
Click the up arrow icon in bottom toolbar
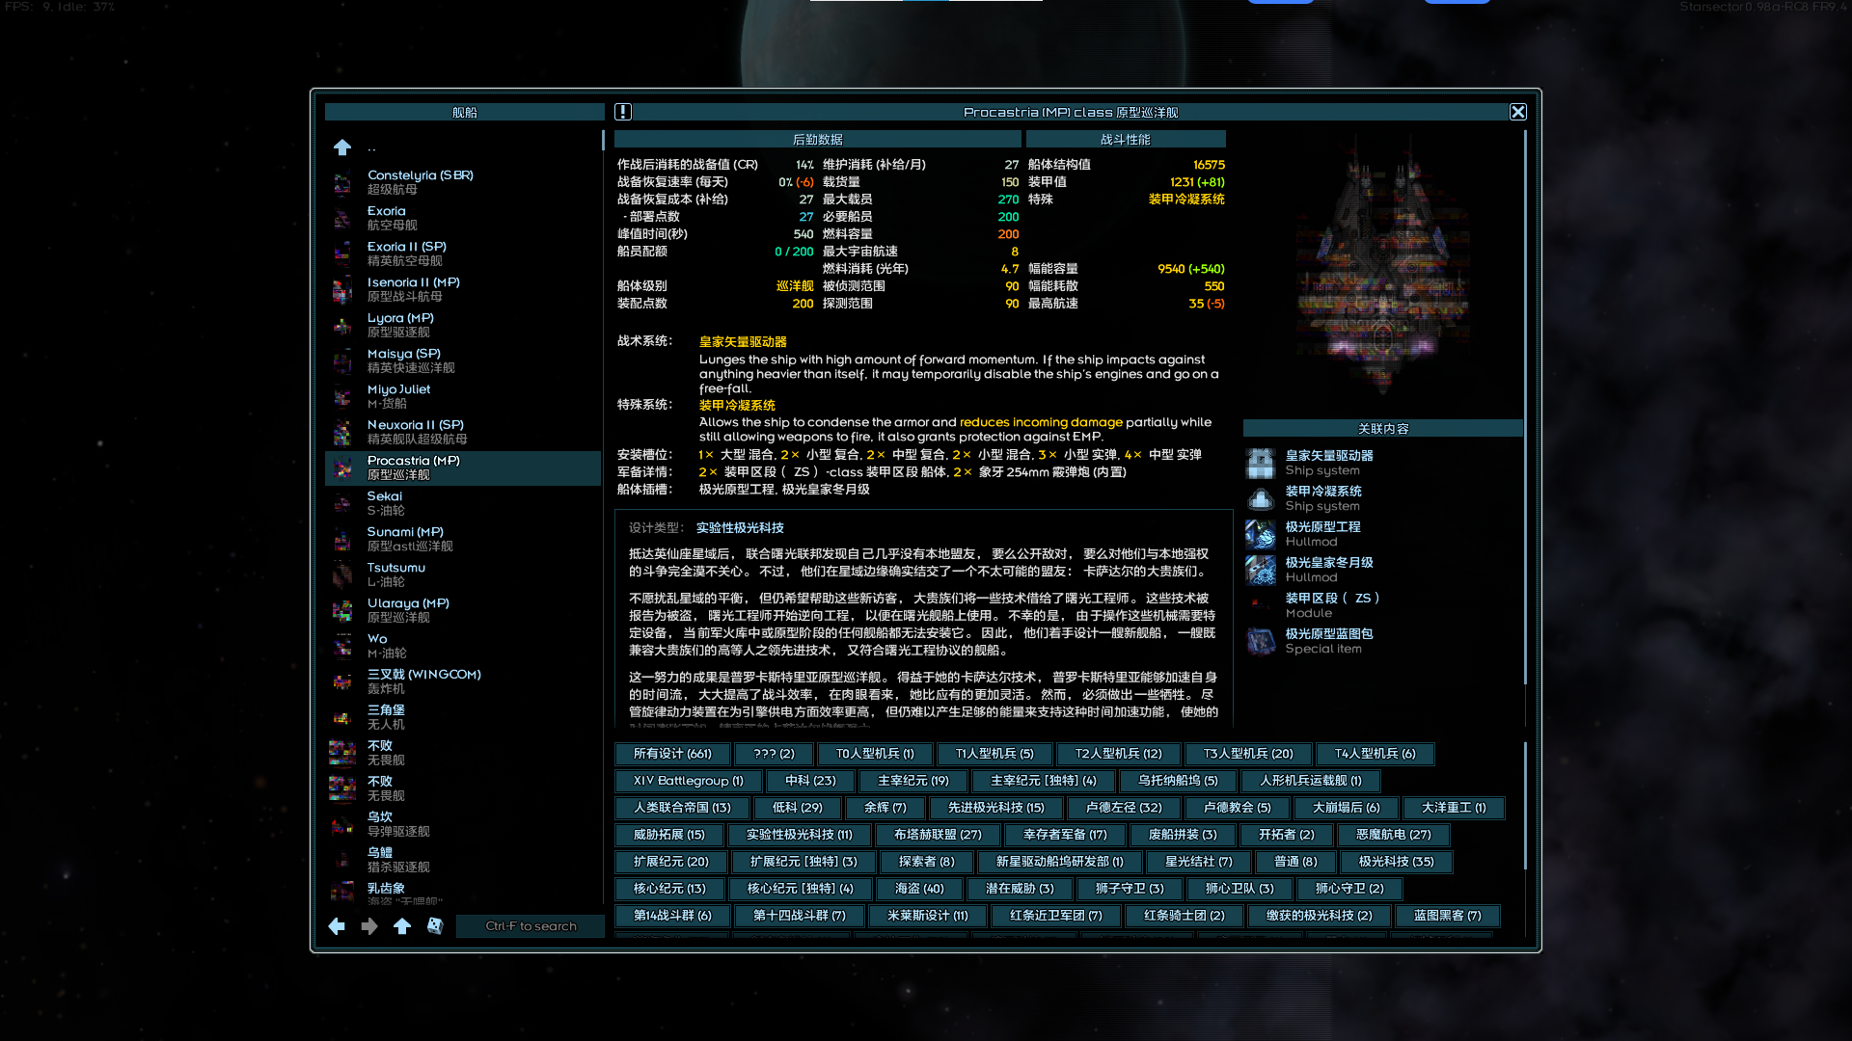point(402,926)
